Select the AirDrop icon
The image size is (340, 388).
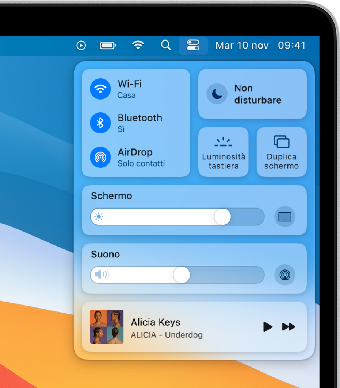coord(100,157)
